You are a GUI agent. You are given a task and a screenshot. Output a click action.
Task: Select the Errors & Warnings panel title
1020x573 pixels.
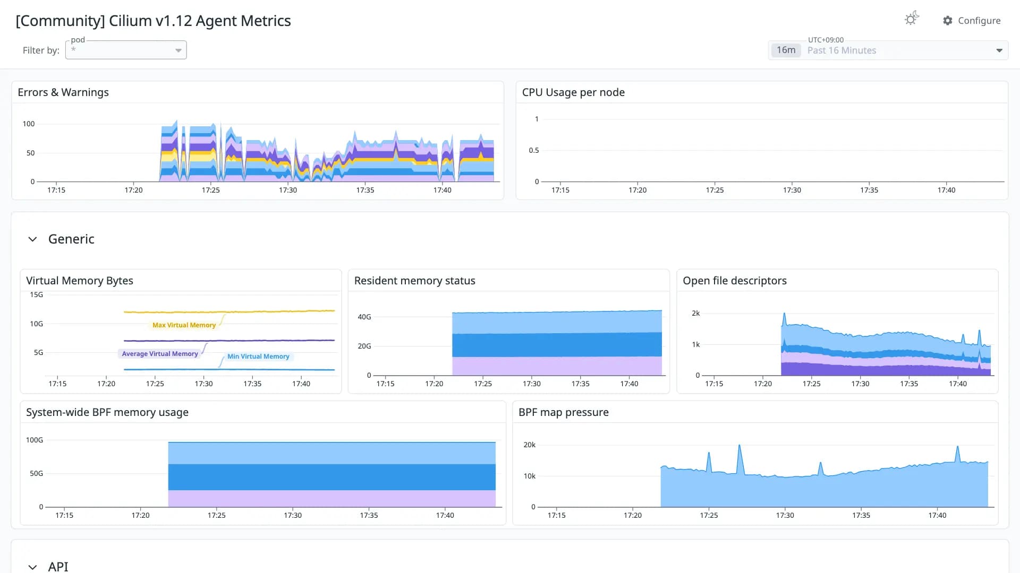(63, 92)
